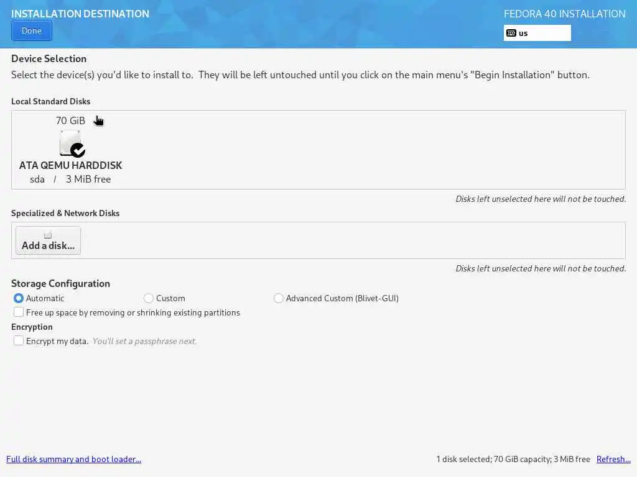Click the 'Storage Configuration' heading
This screenshot has width=637, height=477.
(60, 283)
